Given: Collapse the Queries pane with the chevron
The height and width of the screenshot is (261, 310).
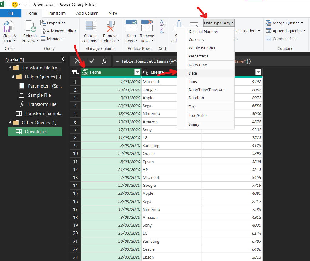Looking at the screenshot, I should click(63, 59).
